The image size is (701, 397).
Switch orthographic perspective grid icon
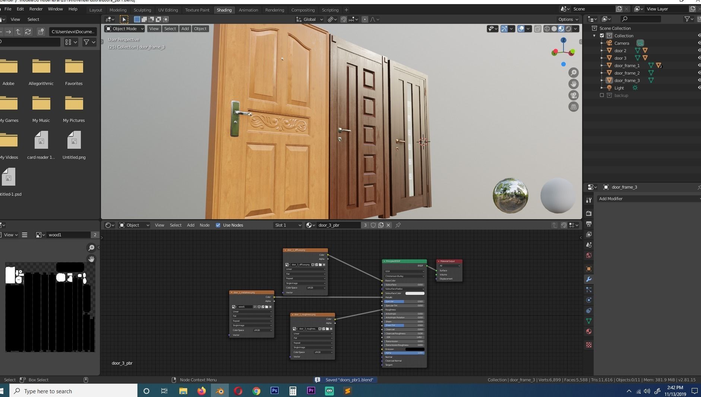574,107
